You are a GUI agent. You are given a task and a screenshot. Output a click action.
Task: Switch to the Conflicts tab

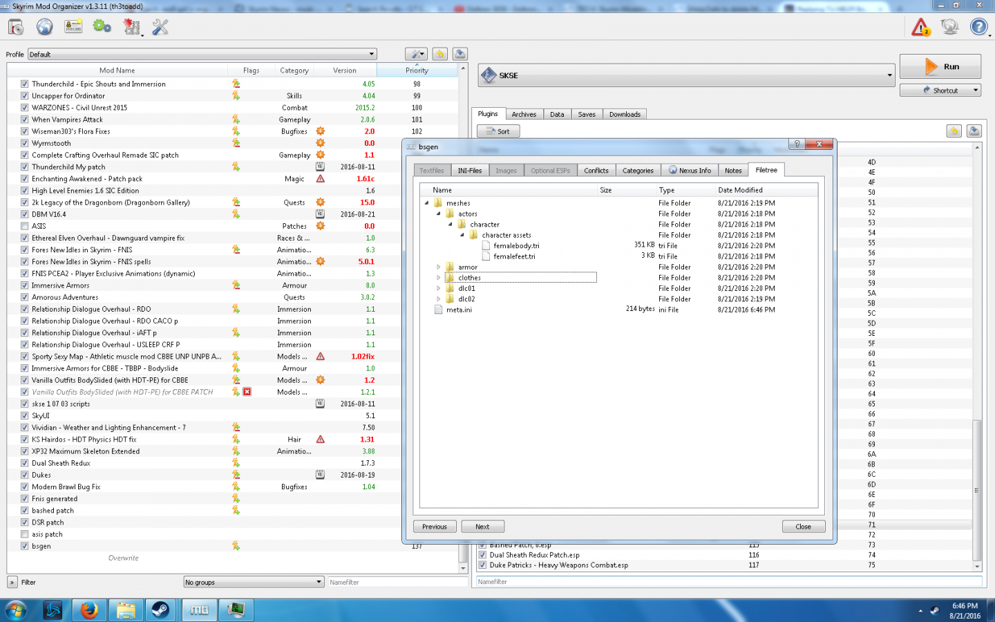[x=596, y=170]
